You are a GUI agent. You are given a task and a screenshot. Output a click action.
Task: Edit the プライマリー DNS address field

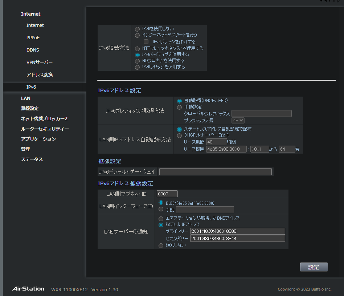pos(238,231)
